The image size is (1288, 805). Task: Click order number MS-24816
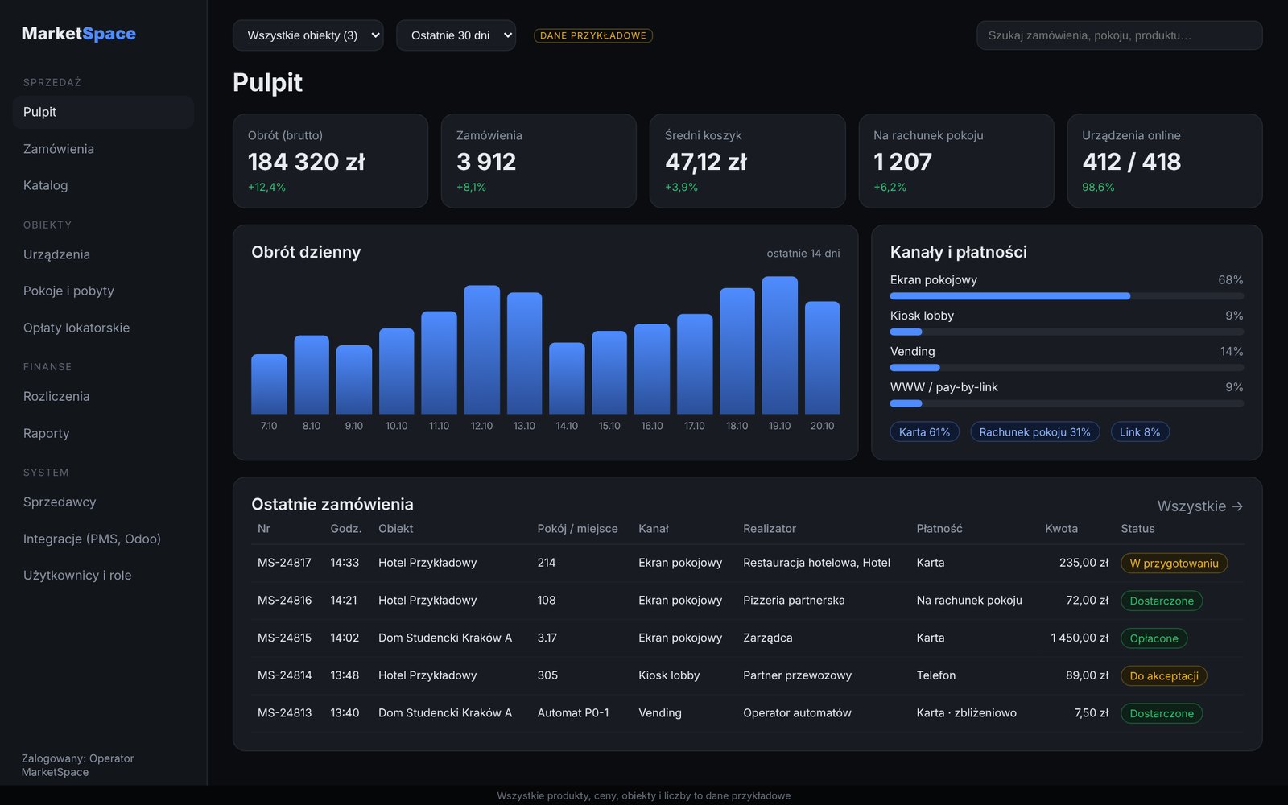click(x=284, y=601)
